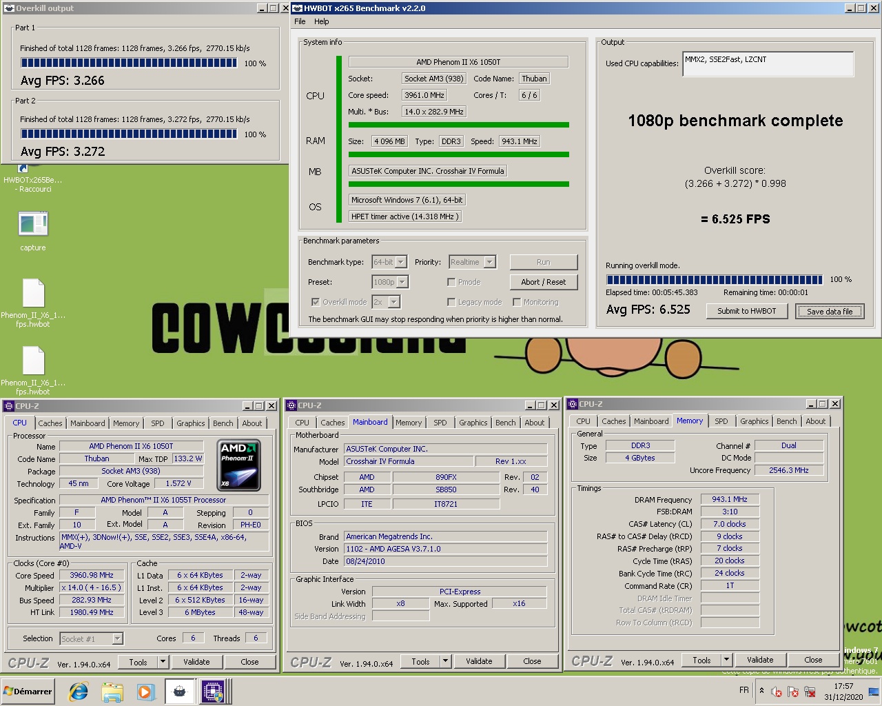Click the volume speaker tray icon
This screenshot has width=882, height=706.
pos(777,692)
